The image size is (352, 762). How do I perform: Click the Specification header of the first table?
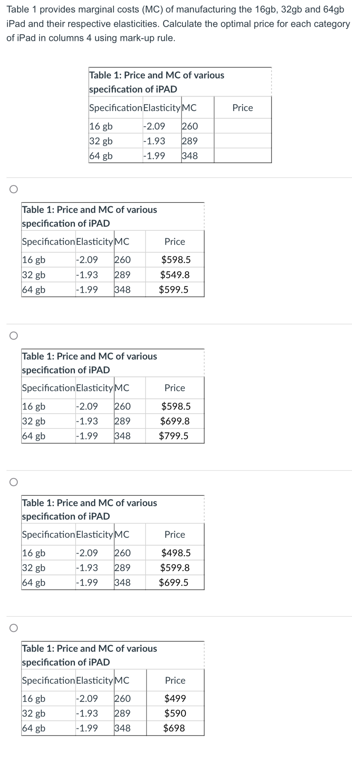[x=116, y=108]
